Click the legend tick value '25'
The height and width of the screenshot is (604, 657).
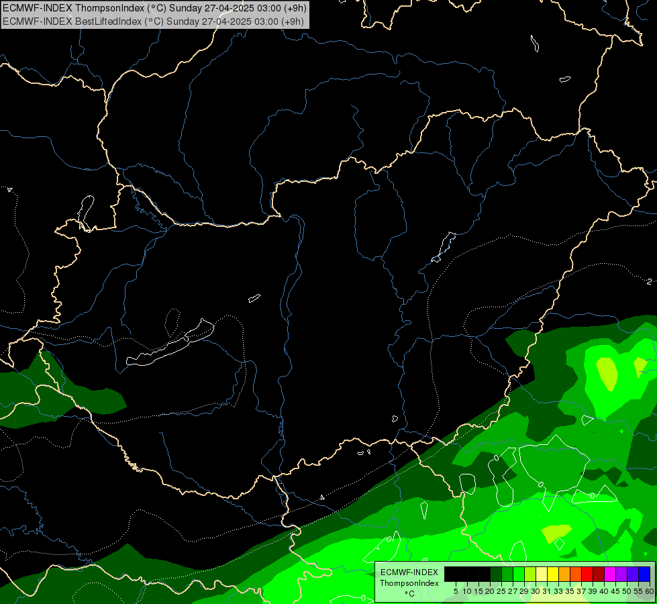(x=501, y=591)
